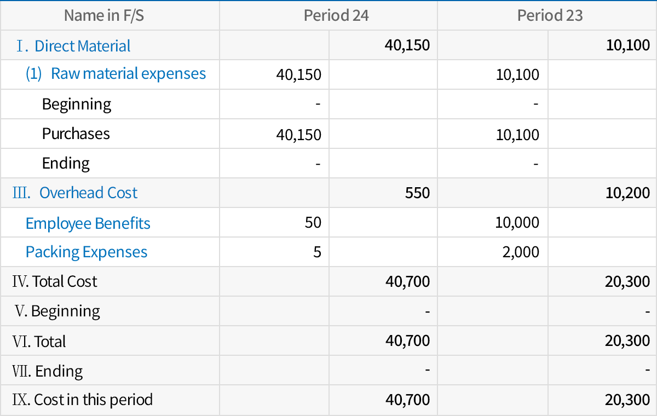The height and width of the screenshot is (416, 657).
Task: Open the Direct Material link
Action: 82,46
